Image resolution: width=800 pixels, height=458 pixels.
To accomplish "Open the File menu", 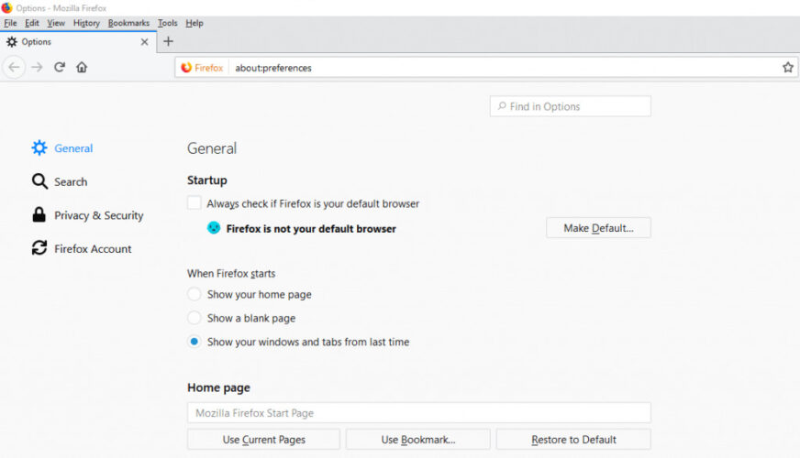I will [10, 23].
